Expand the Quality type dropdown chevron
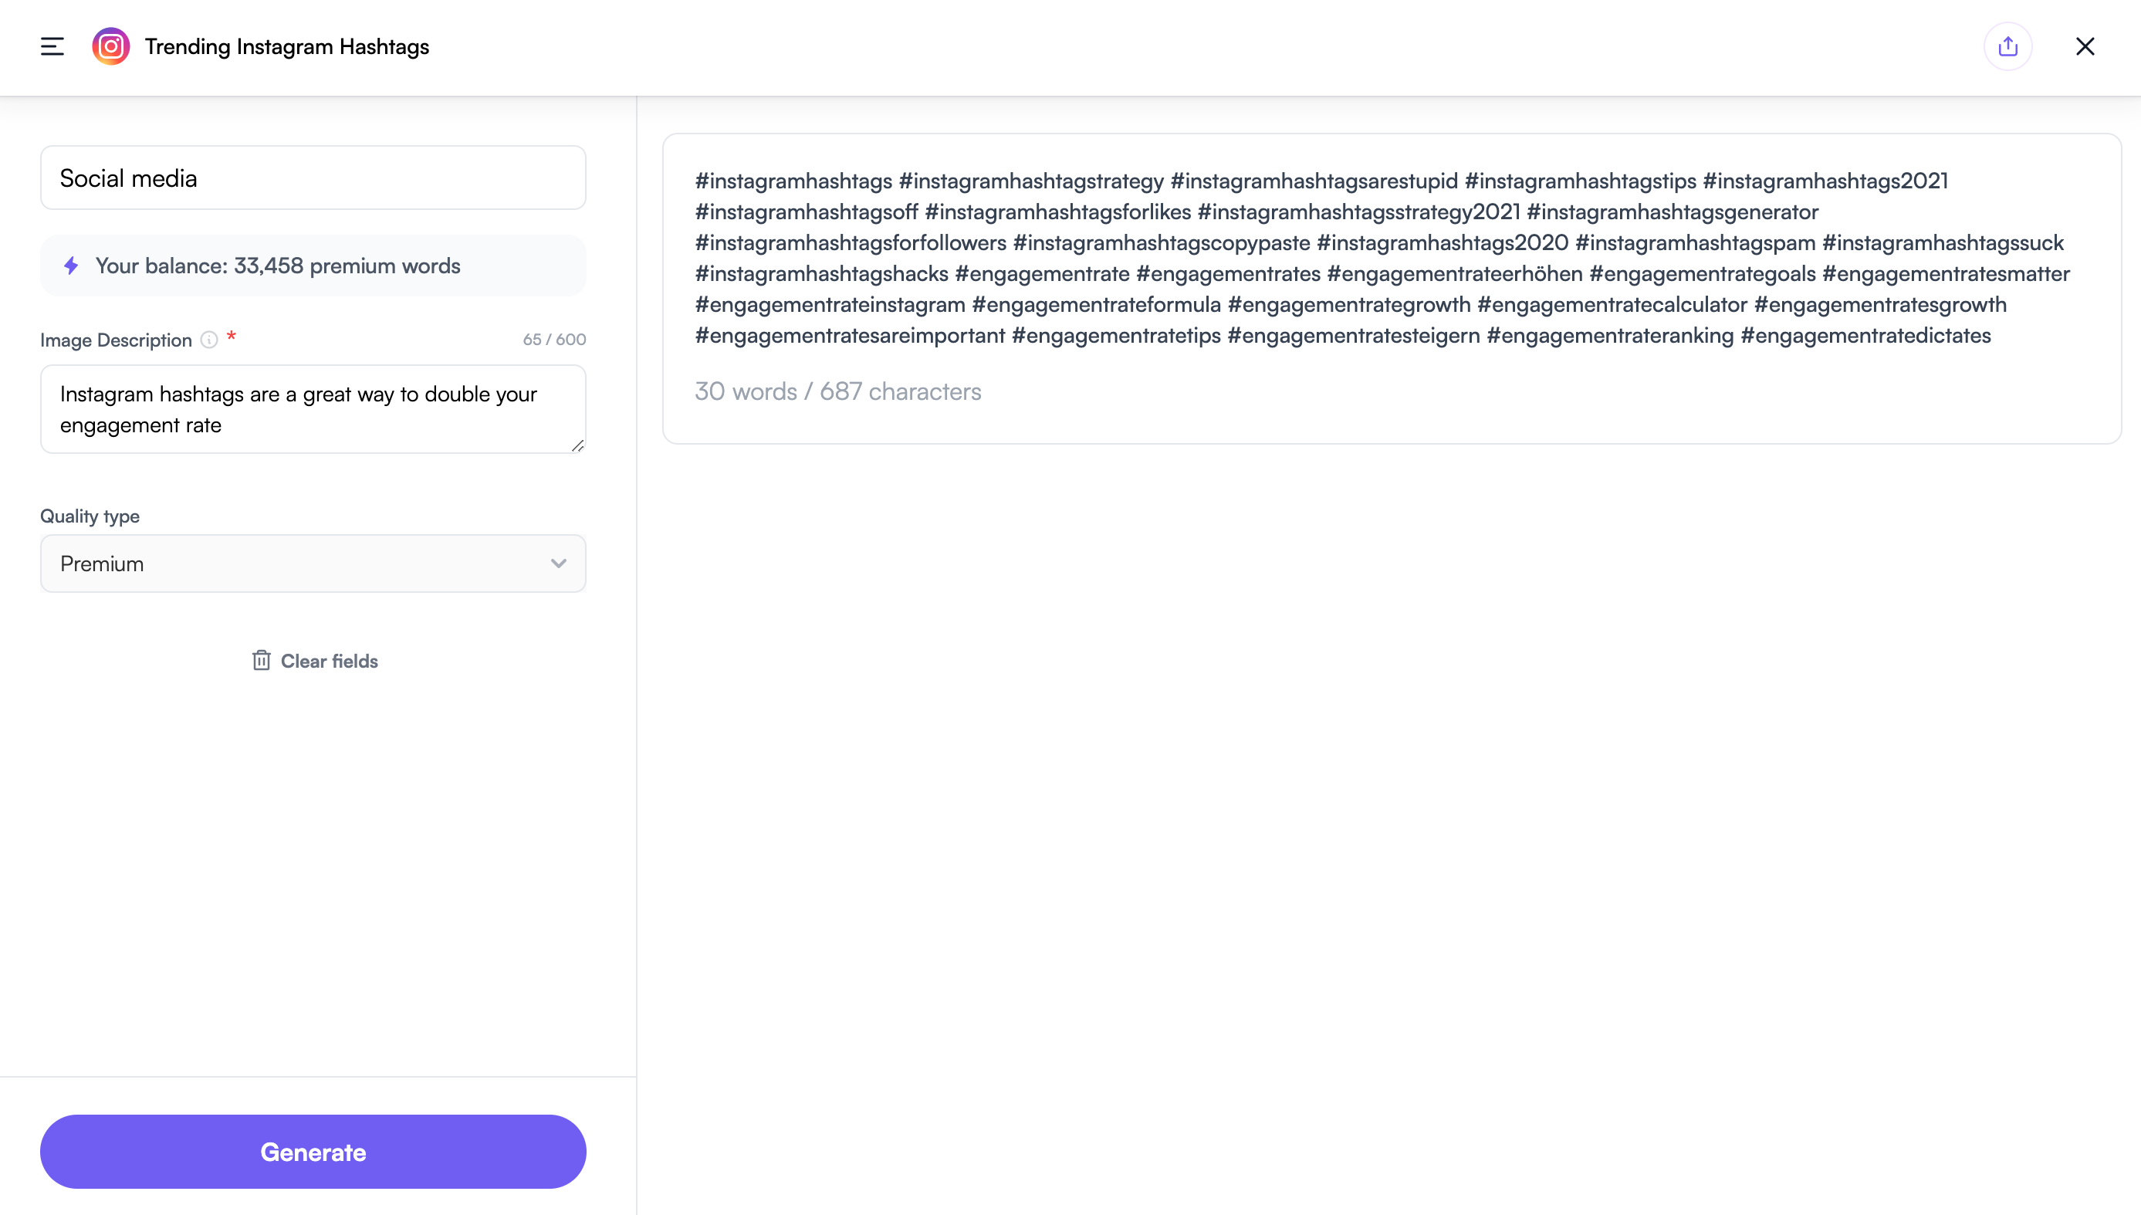Screen dimensions: 2141x1215 point(558,564)
